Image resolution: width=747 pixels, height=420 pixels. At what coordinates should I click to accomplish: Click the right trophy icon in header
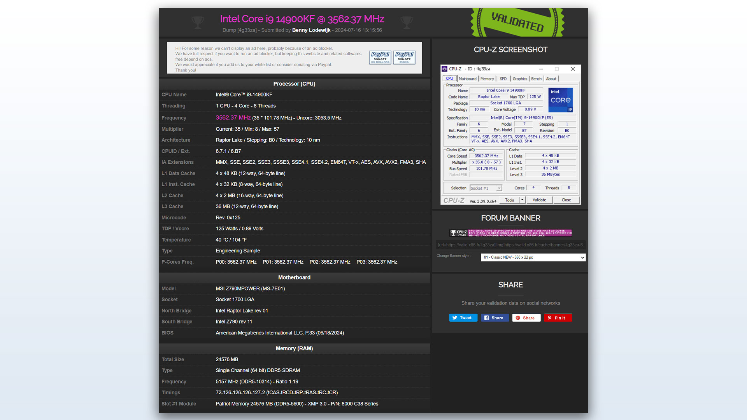(407, 23)
